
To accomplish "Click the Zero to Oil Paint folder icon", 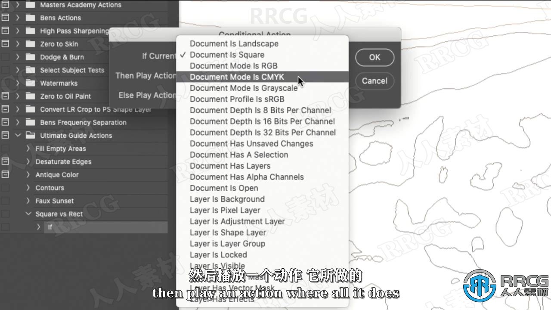I will 30,96.
